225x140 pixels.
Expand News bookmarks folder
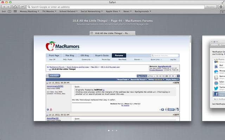[127, 11]
